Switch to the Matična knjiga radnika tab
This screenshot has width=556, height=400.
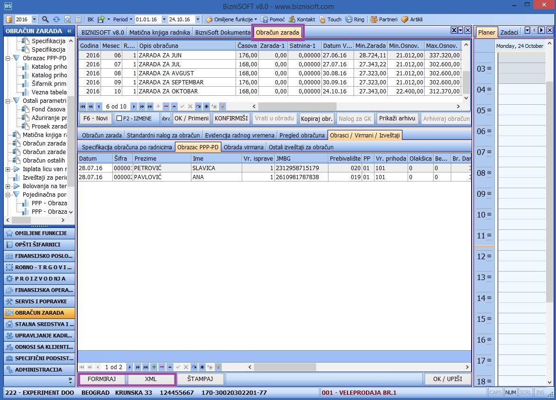160,32
